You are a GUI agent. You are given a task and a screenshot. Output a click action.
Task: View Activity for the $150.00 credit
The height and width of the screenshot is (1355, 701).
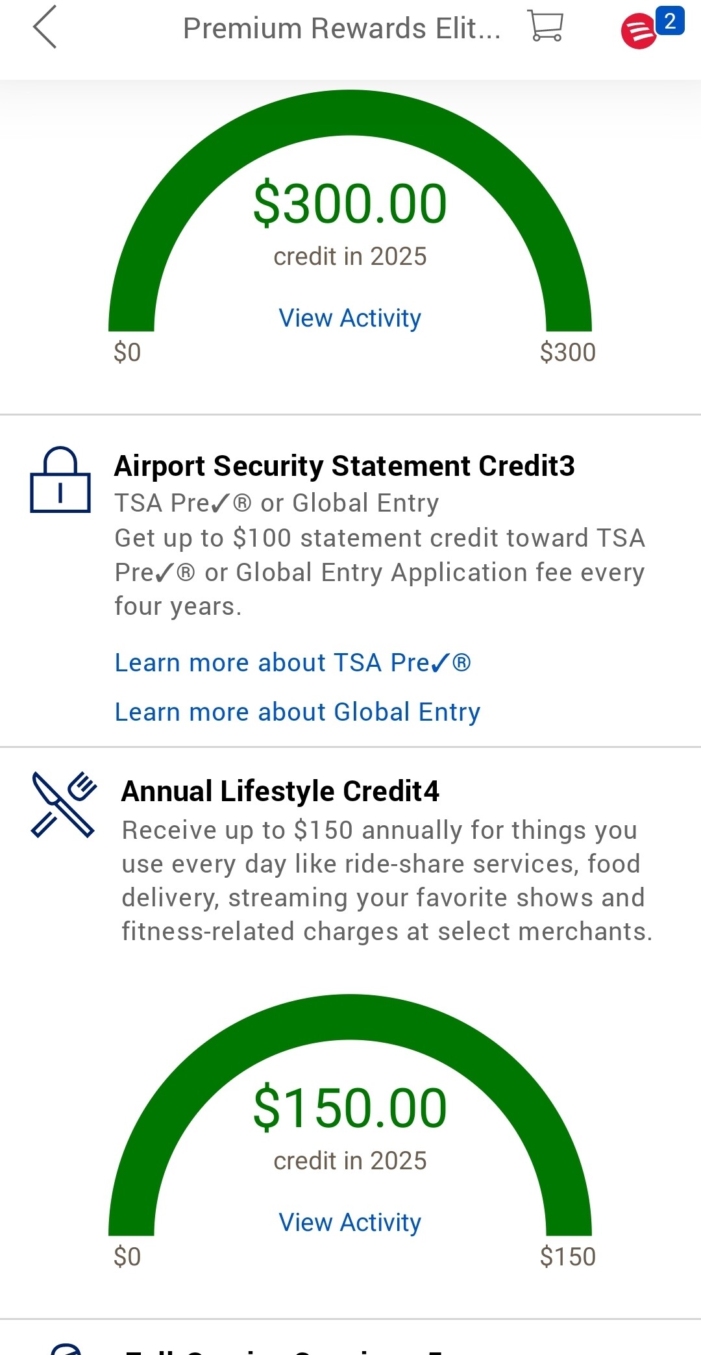point(350,1223)
